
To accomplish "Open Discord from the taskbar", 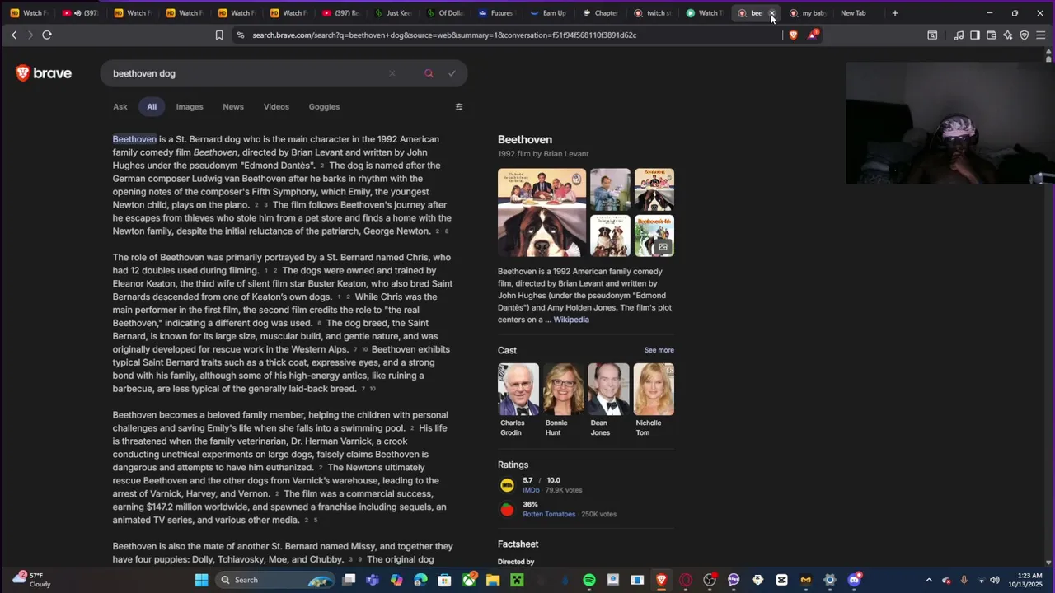I will point(854,580).
